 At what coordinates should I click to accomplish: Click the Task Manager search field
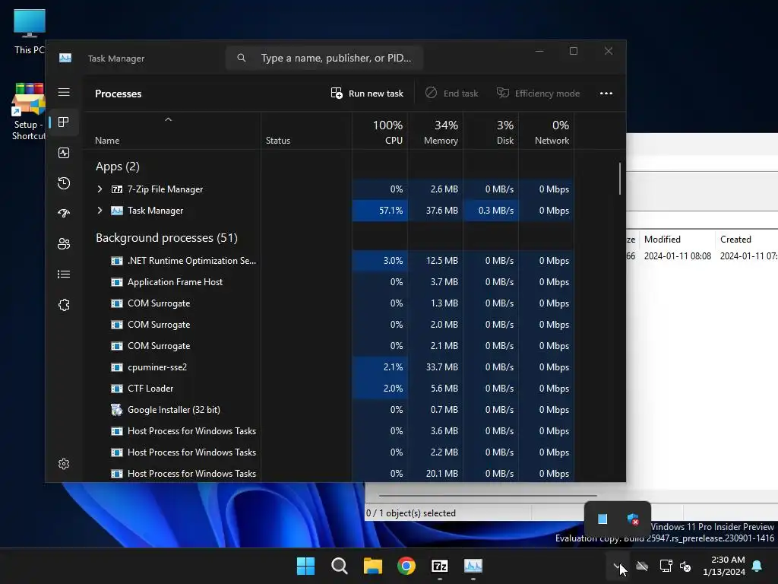324,58
